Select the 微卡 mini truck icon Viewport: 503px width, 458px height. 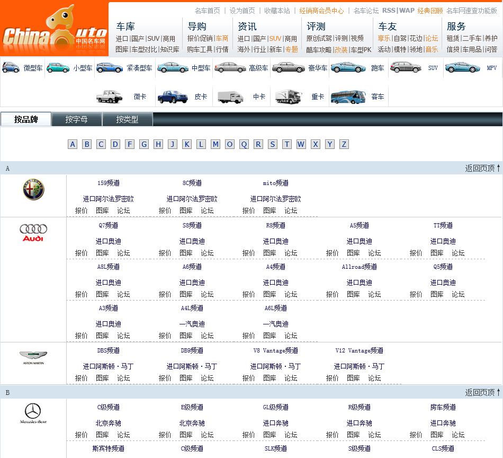pos(110,96)
